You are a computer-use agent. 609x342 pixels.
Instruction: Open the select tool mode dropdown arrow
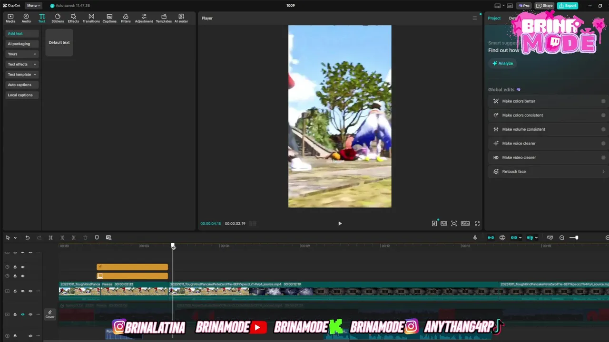[x=15, y=237]
